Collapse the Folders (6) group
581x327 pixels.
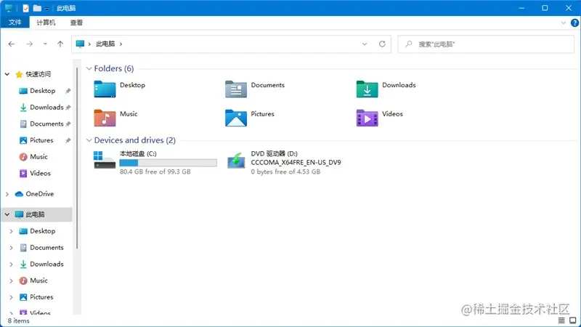(x=89, y=68)
